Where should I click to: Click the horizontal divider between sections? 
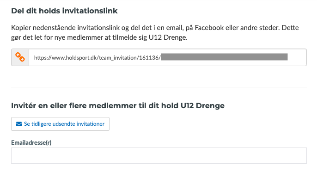coord(159,87)
